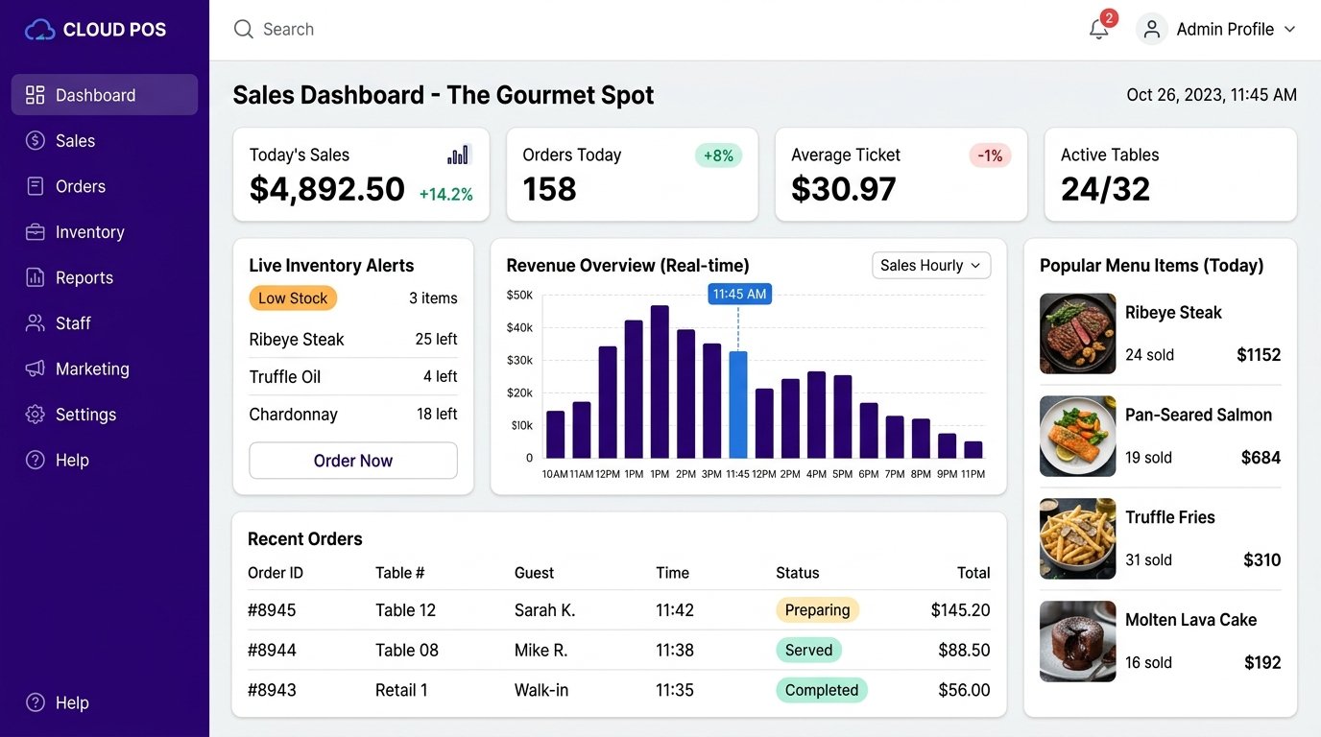Click the Status column header
The height and width of the screenshot is (737, 1321).
tap(798, 573)
